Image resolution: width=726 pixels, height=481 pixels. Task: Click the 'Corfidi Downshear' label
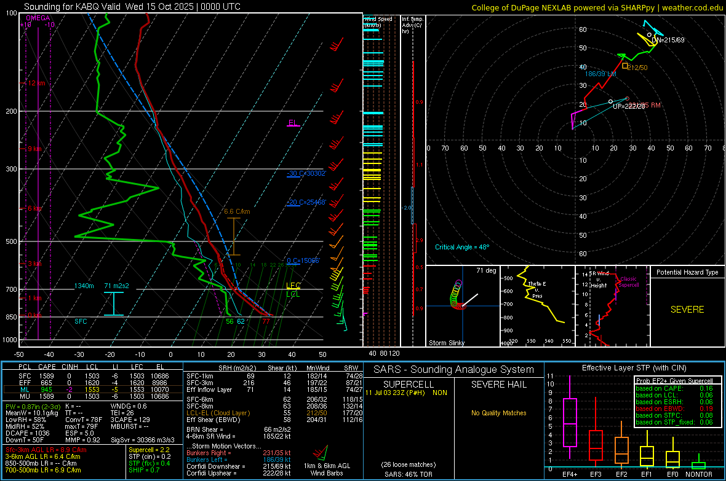point(216,466)
